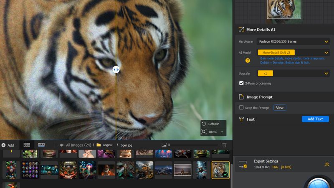This screenshot has width=334, height=188.
Task: Click the Text tool T icon
Action: click(x=241, y=119)
